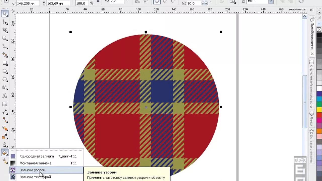The height and width of the screenshot is (181, 322).
Task: Click the center X marker of the circle
Action: pyautogui.click(x=146, y=107)
